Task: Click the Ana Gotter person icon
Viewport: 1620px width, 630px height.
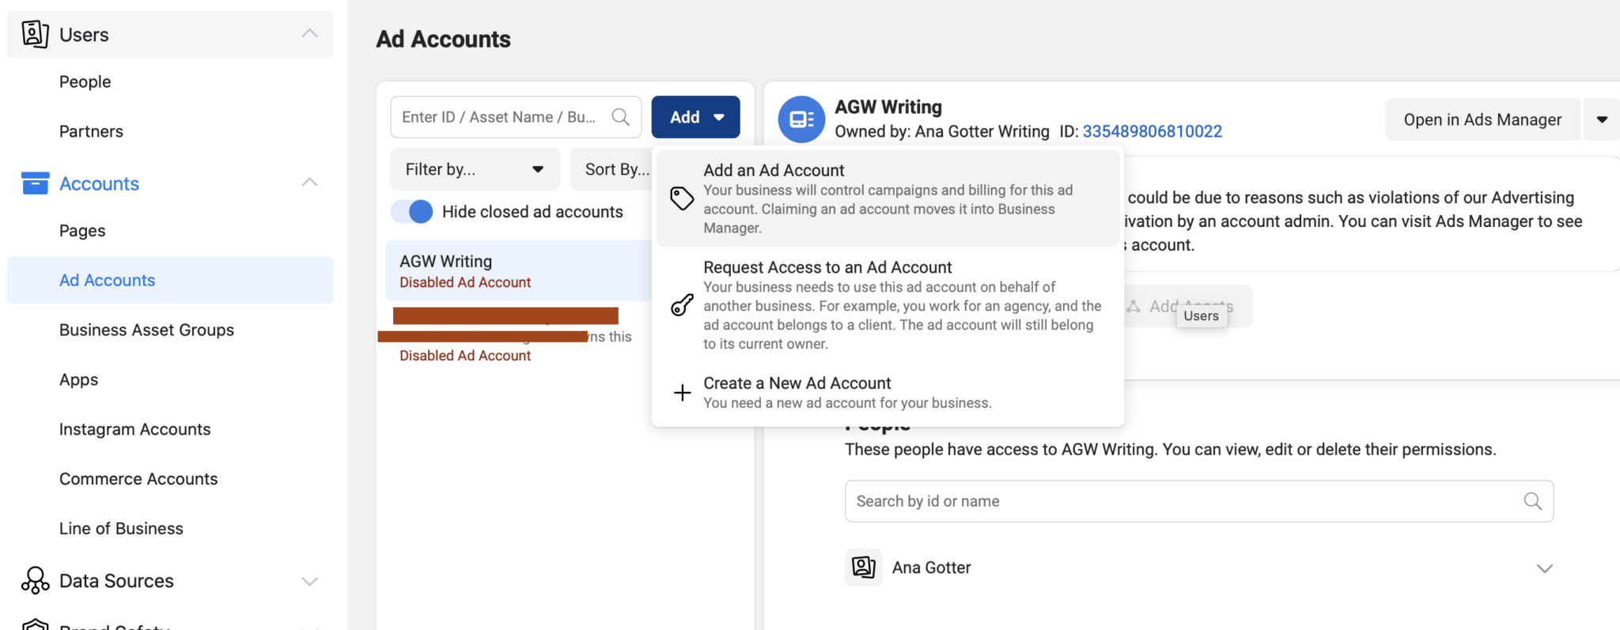Action: pyautogui.click(x=864, y=568)
